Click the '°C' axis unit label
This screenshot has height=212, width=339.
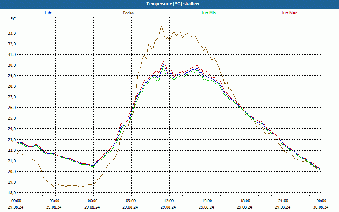coord(14,19)
